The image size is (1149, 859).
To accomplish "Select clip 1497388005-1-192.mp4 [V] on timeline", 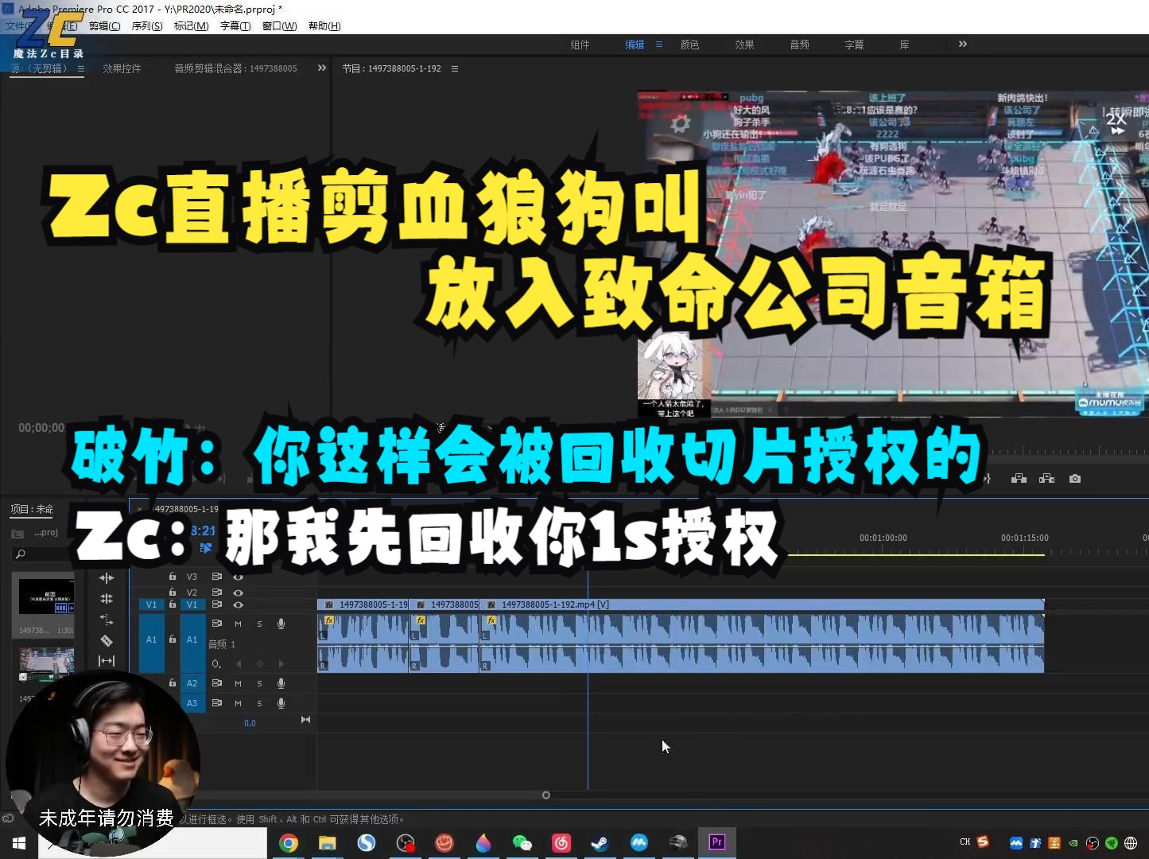I will coord(762,604).
